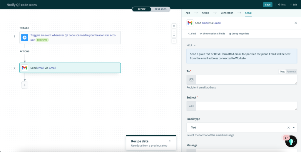
Task: Zoom in on the recipe canvas
Action: click(174, 31)
